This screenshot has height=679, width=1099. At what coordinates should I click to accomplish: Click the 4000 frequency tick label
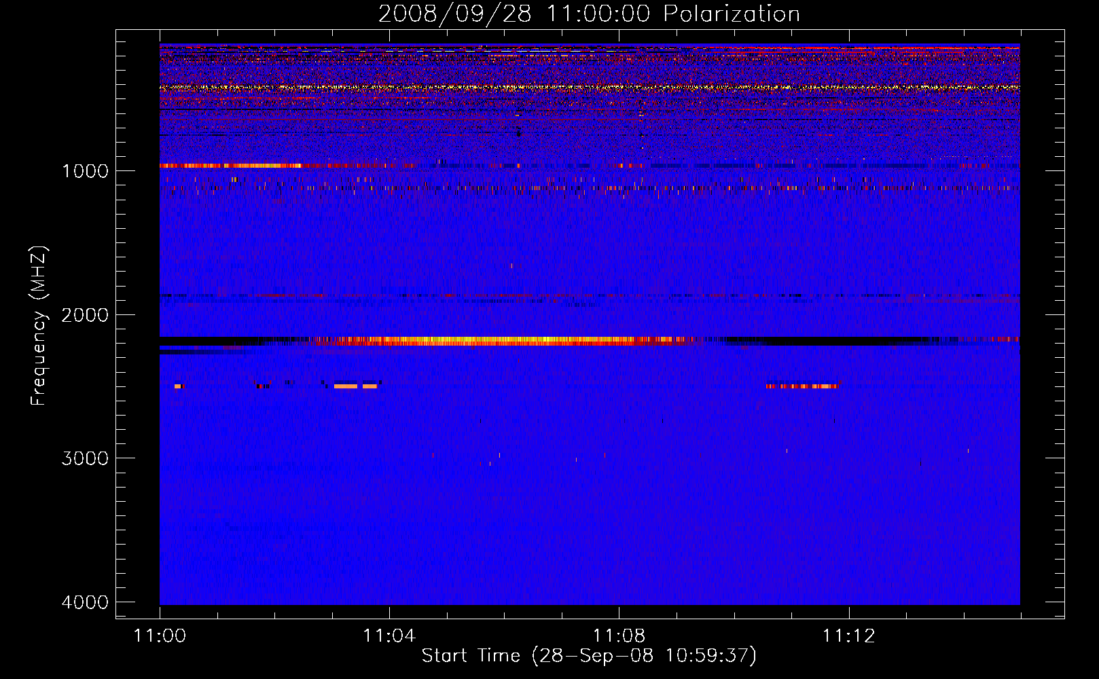pyautogui.click(x=85, y=602)
